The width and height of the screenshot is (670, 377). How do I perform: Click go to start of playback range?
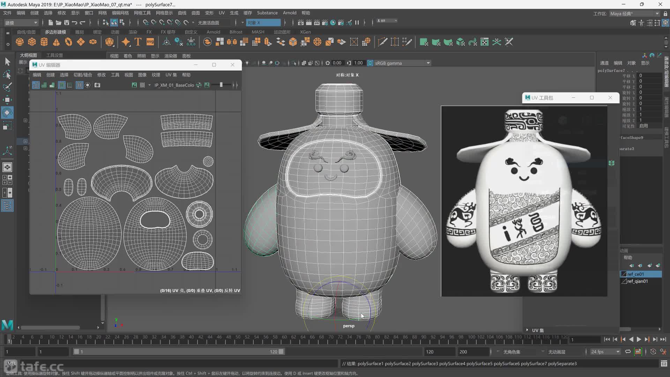click(x=607, y=339)
